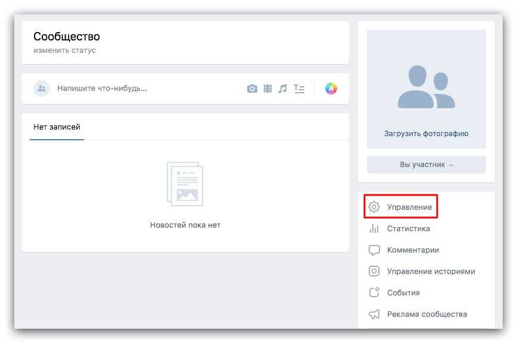The image size is (517, 343).
Task: Open the colorful poster background icon
Action: pyautogui.click(x=331, y=88)
